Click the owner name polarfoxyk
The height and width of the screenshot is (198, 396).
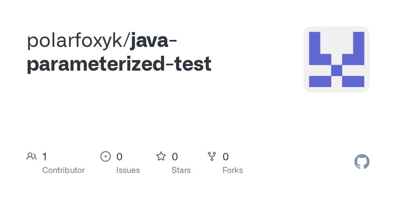point(77,41)
